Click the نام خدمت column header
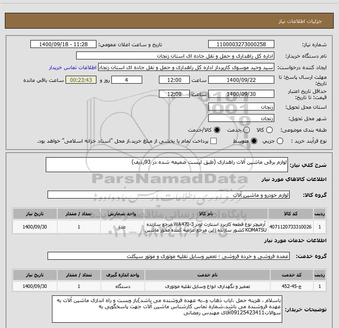 pyautogui.click(x=207, y=275)
